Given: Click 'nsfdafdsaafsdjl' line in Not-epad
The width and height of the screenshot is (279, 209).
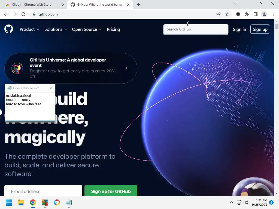Looking at the screenshot, I should click(18, 96).
